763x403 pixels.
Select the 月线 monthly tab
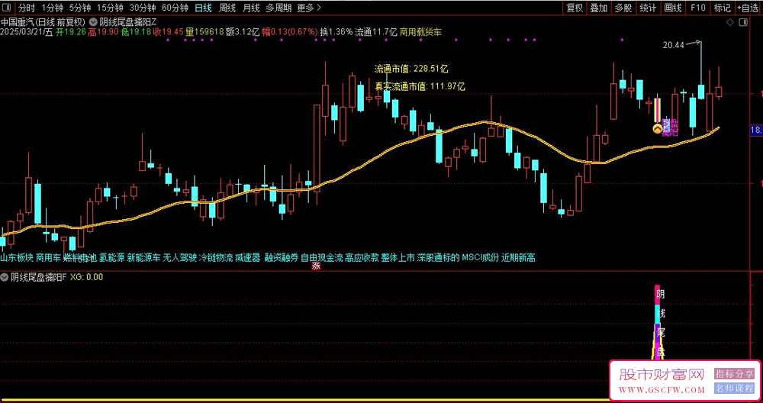pos(251,8)
